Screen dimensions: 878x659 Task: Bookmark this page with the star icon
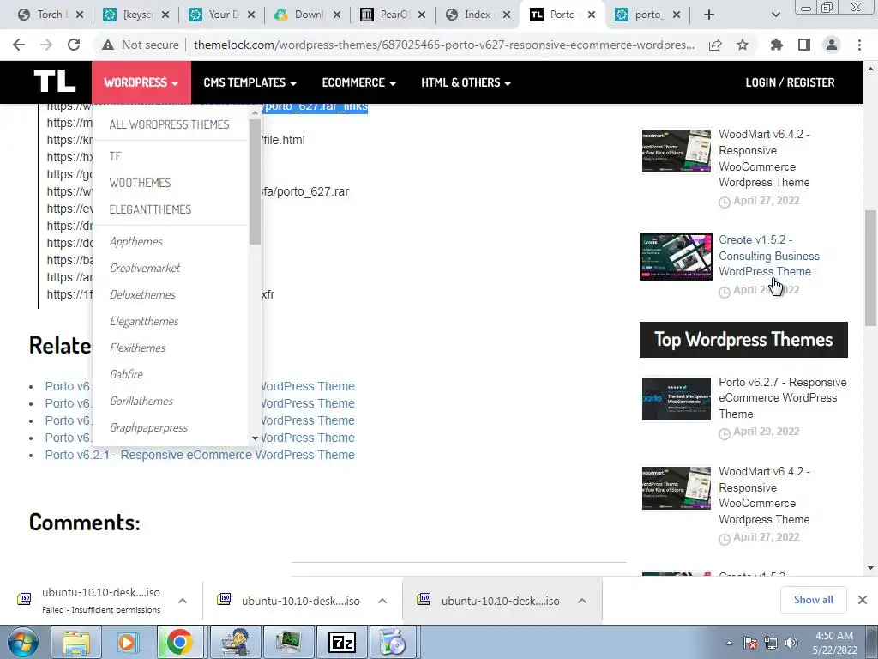click(x=743, y=45)
